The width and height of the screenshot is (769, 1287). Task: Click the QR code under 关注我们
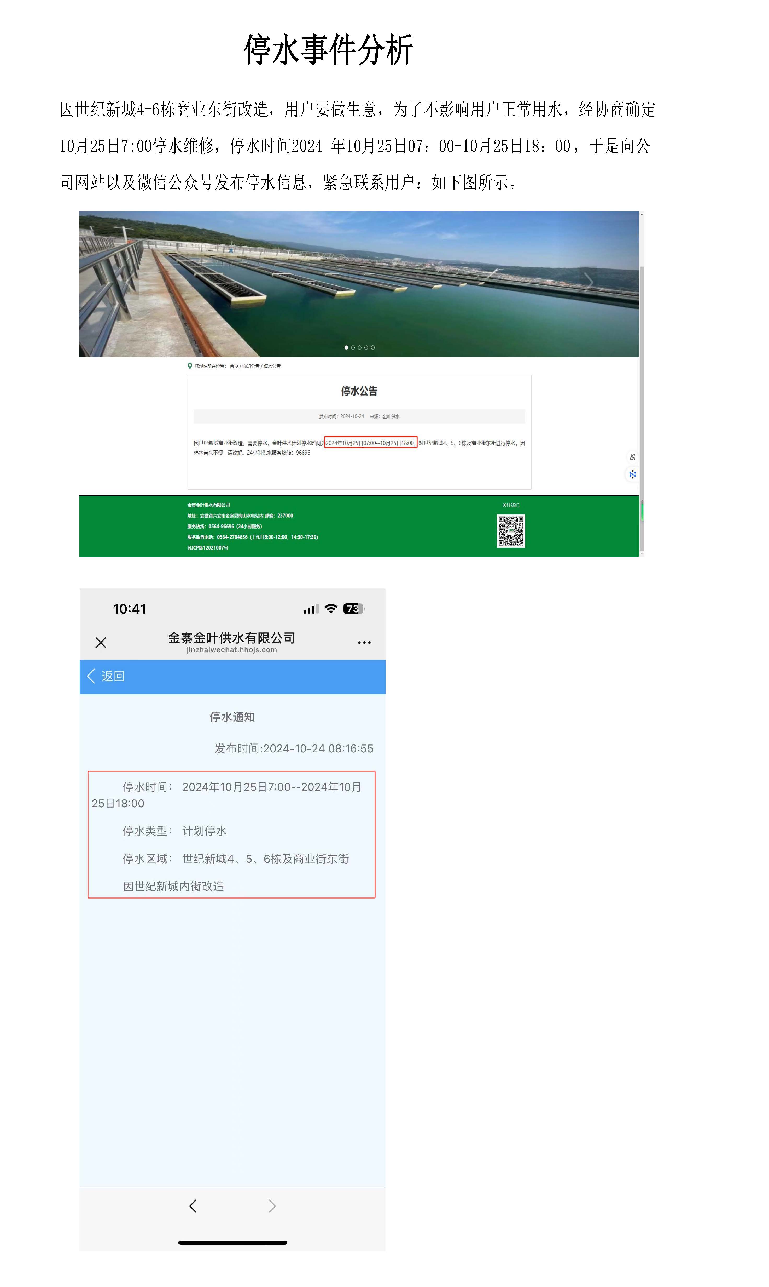coord(511,531)
